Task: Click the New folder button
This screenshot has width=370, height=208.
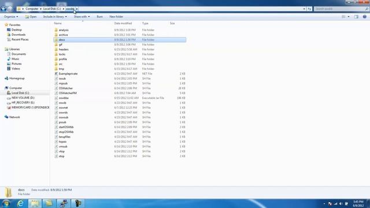Action: 116,17
